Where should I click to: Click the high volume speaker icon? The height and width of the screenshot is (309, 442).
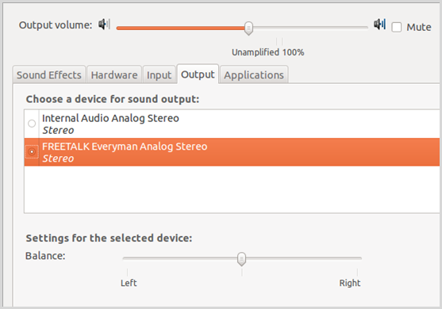tap(379, 25)
